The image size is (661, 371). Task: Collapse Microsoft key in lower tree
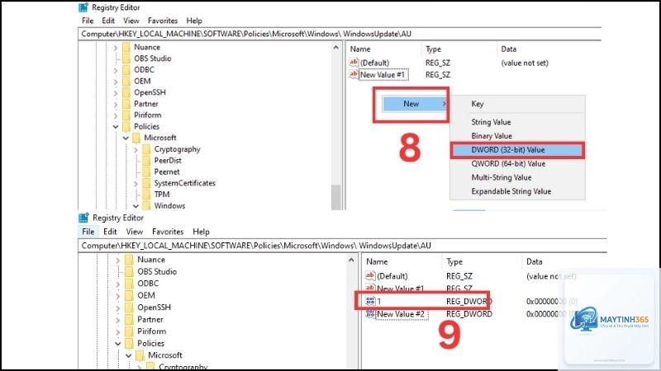129,356
